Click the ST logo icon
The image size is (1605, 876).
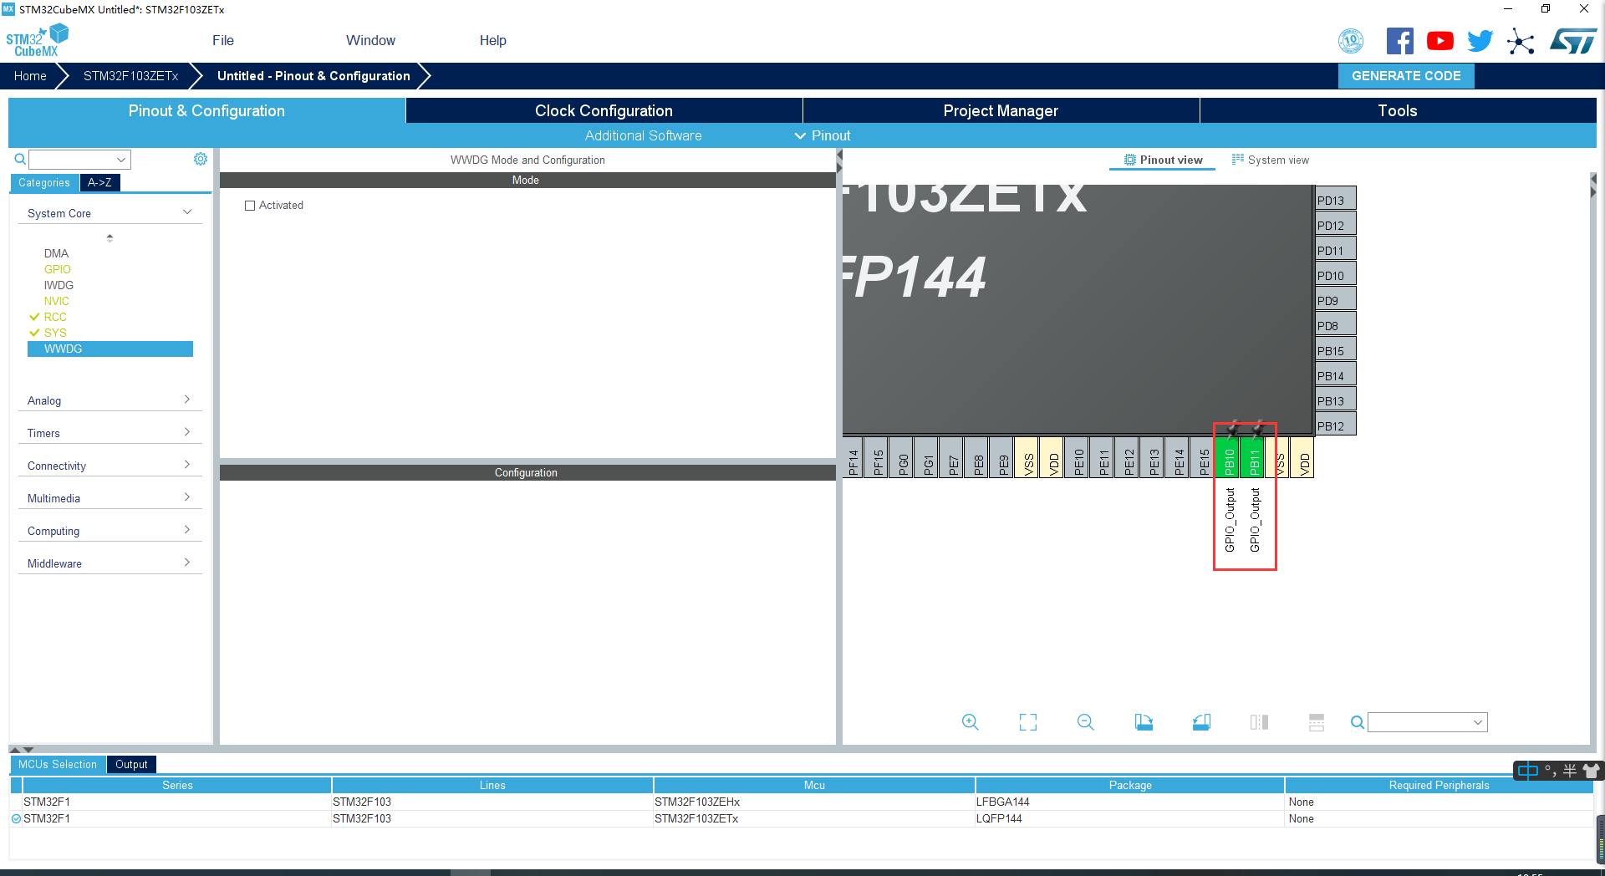pyautogui.click(x=1573, y=41)
